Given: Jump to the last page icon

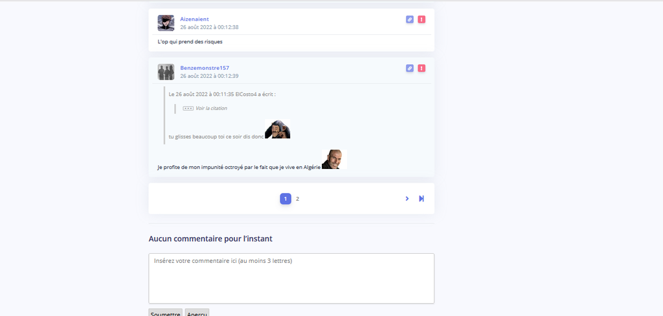Looking at the screenshot, I should click(x=421, y=199).
